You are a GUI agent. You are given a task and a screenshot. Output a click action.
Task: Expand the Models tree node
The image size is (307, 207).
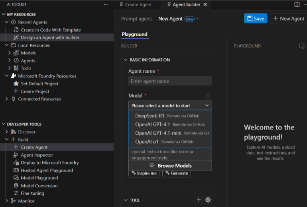click(9, 53)
